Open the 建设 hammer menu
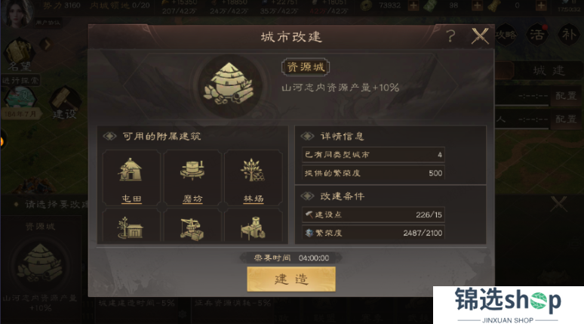Image resolution: width=584 pixels, height=324 pixels. point(64,103)
